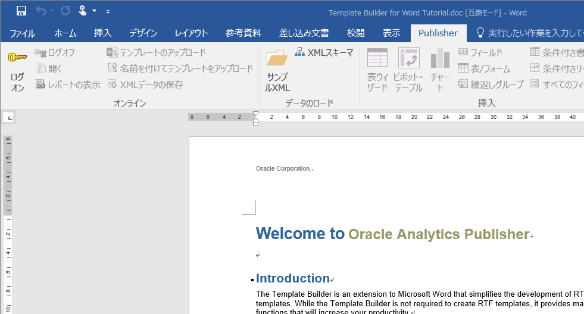
Task: Click XMLデータの保存 button
Action: tap(145, 84)
